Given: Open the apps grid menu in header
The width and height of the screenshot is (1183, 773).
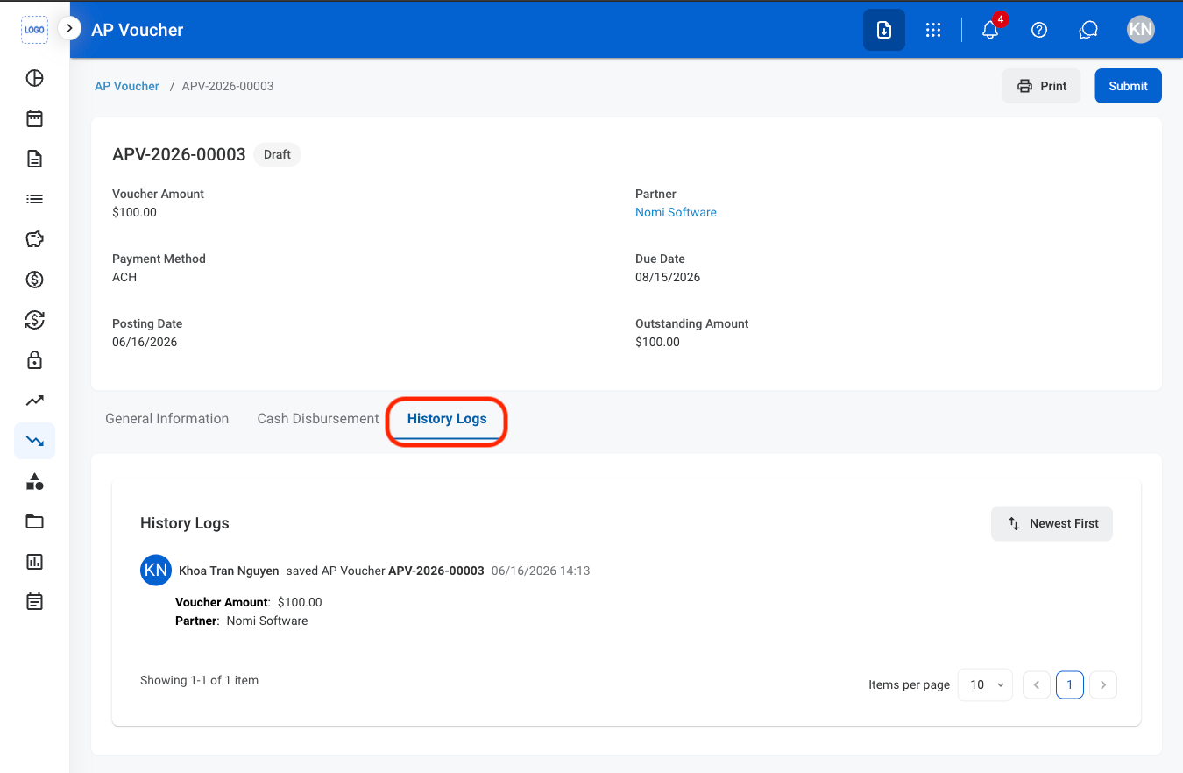Looking at the screenshot, I should (933, 30).
